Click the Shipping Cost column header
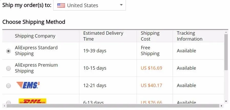This screenshot has width=230, height=110. (150, 36)
